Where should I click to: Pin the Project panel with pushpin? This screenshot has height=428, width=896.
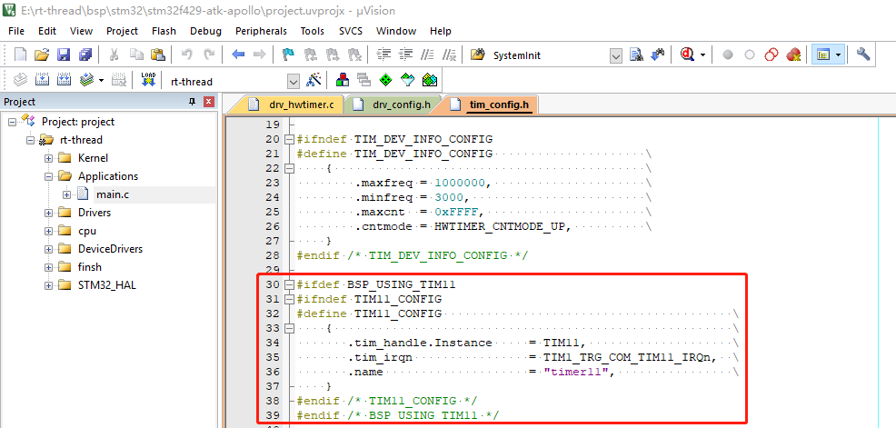(192, 102)
